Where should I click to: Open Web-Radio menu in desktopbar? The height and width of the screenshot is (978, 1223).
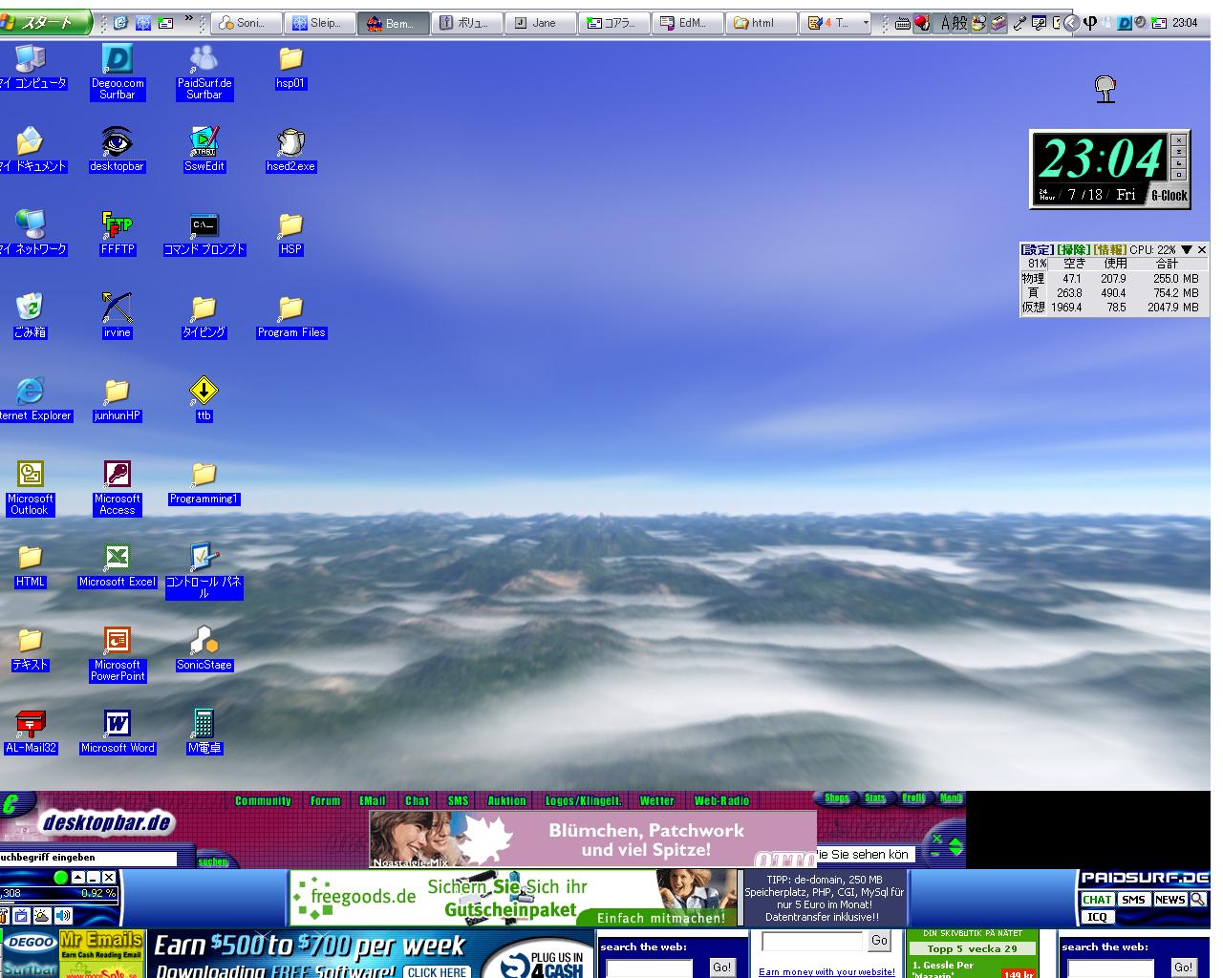click(x=721, y=800)
